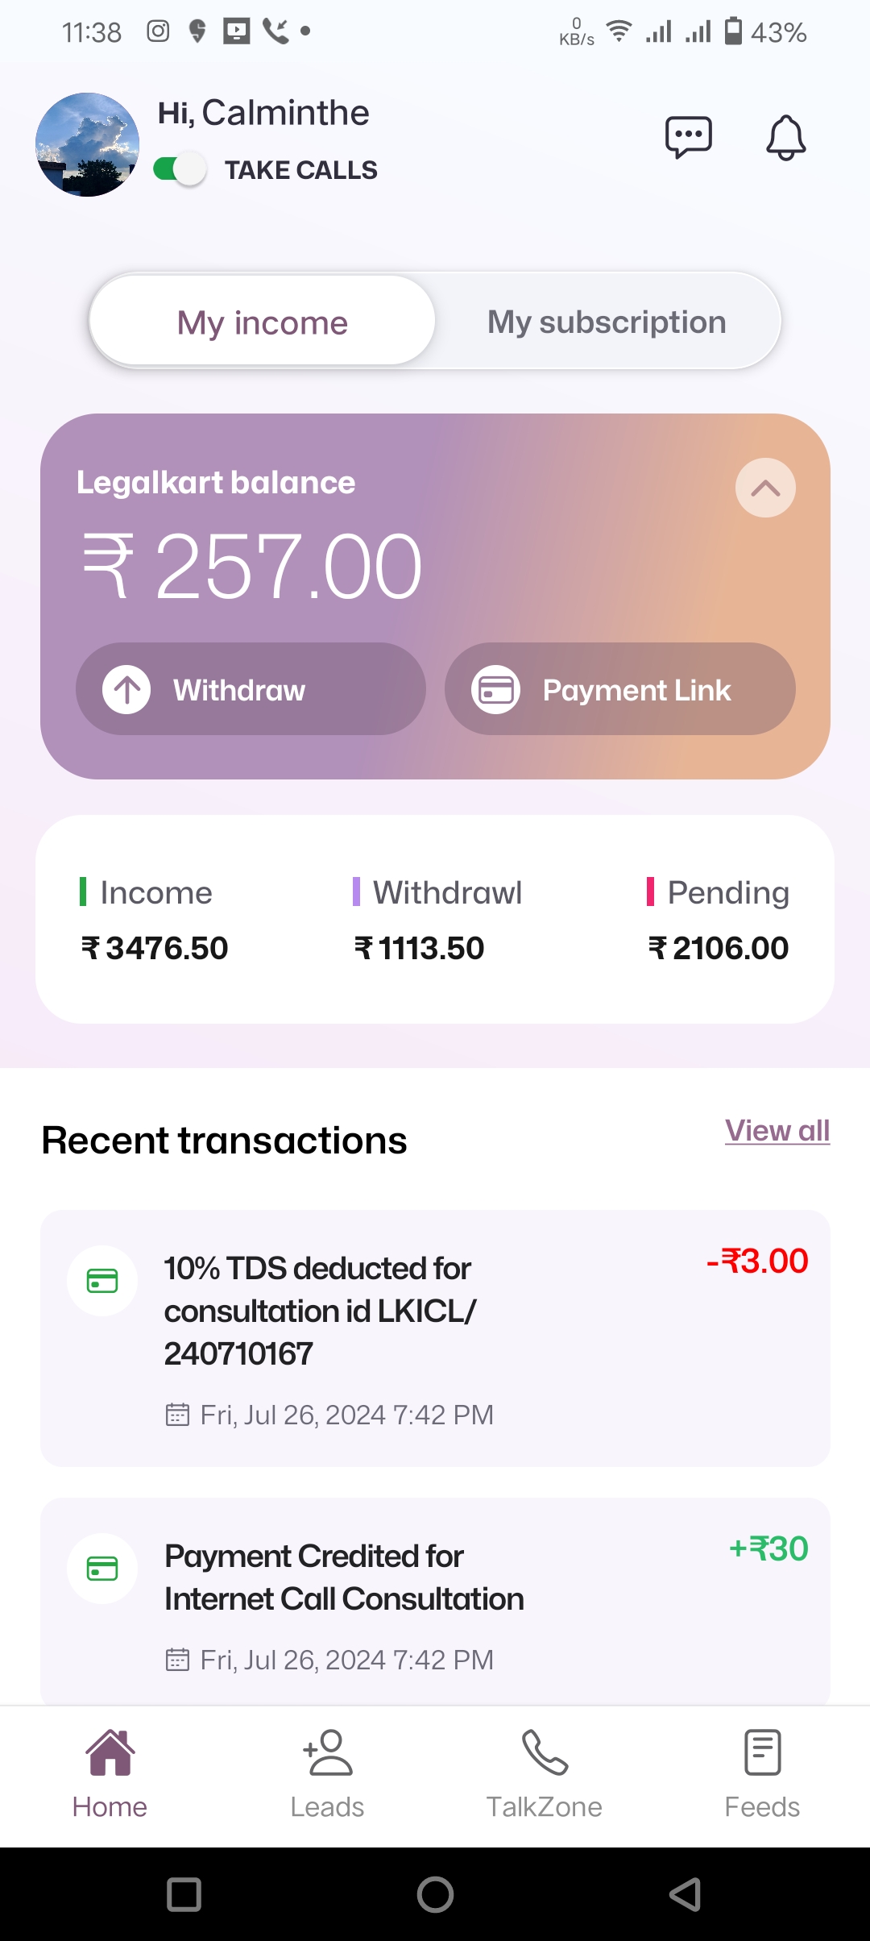The width and height of the screenshot is (870, 1941).
Task: Switch to My income tab
Action: coord(263,322)
